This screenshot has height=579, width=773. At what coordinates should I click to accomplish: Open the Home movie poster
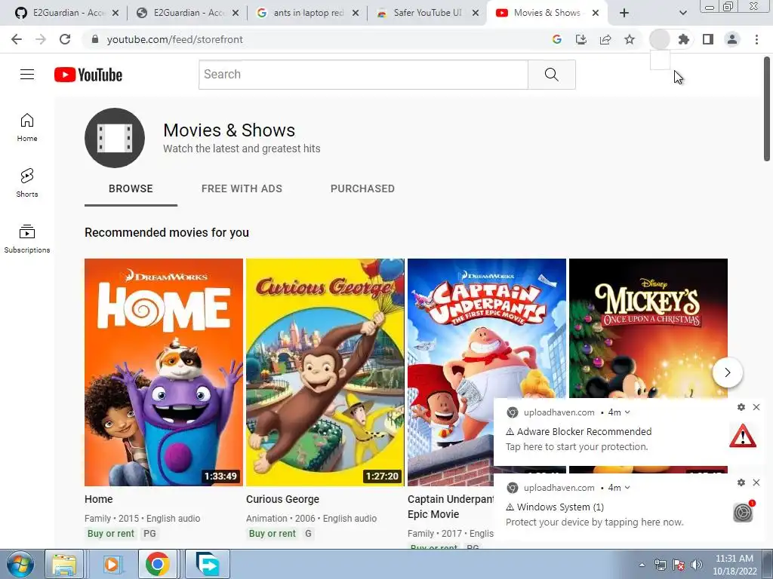point(164,372)
